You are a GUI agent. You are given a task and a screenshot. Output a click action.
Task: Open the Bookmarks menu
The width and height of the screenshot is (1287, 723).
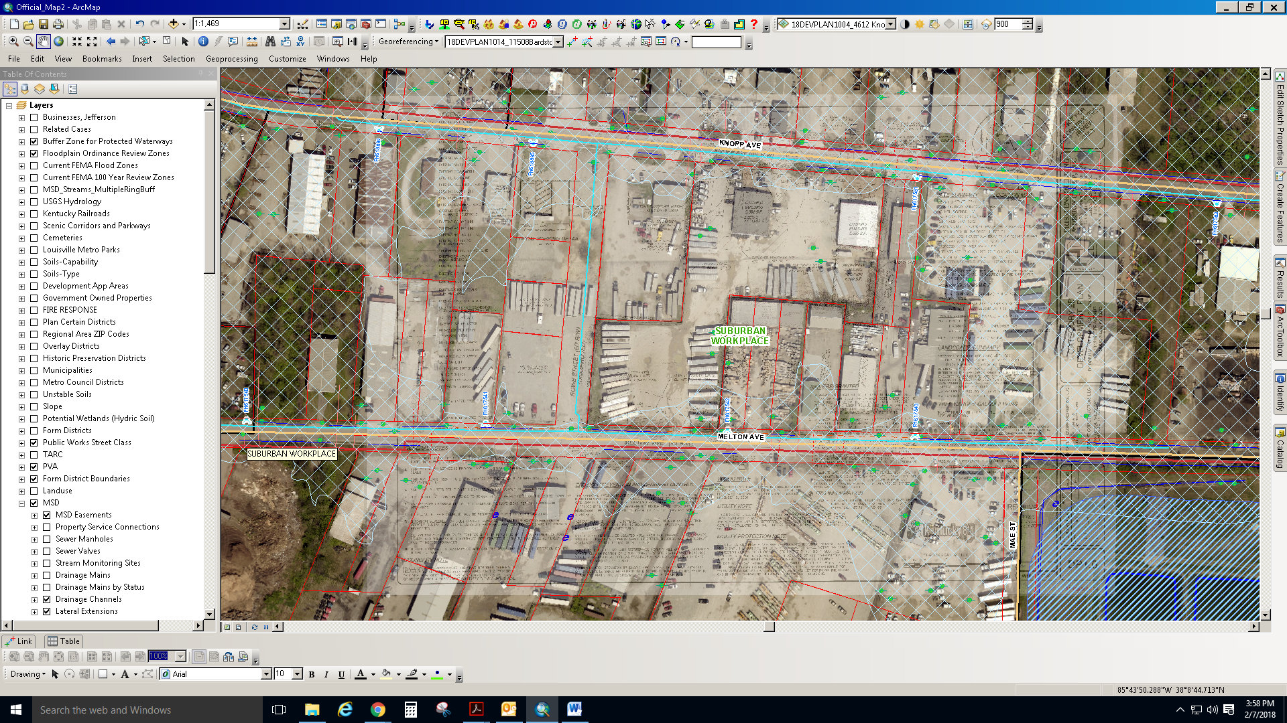pyautogui.click(x=102, y=59)
